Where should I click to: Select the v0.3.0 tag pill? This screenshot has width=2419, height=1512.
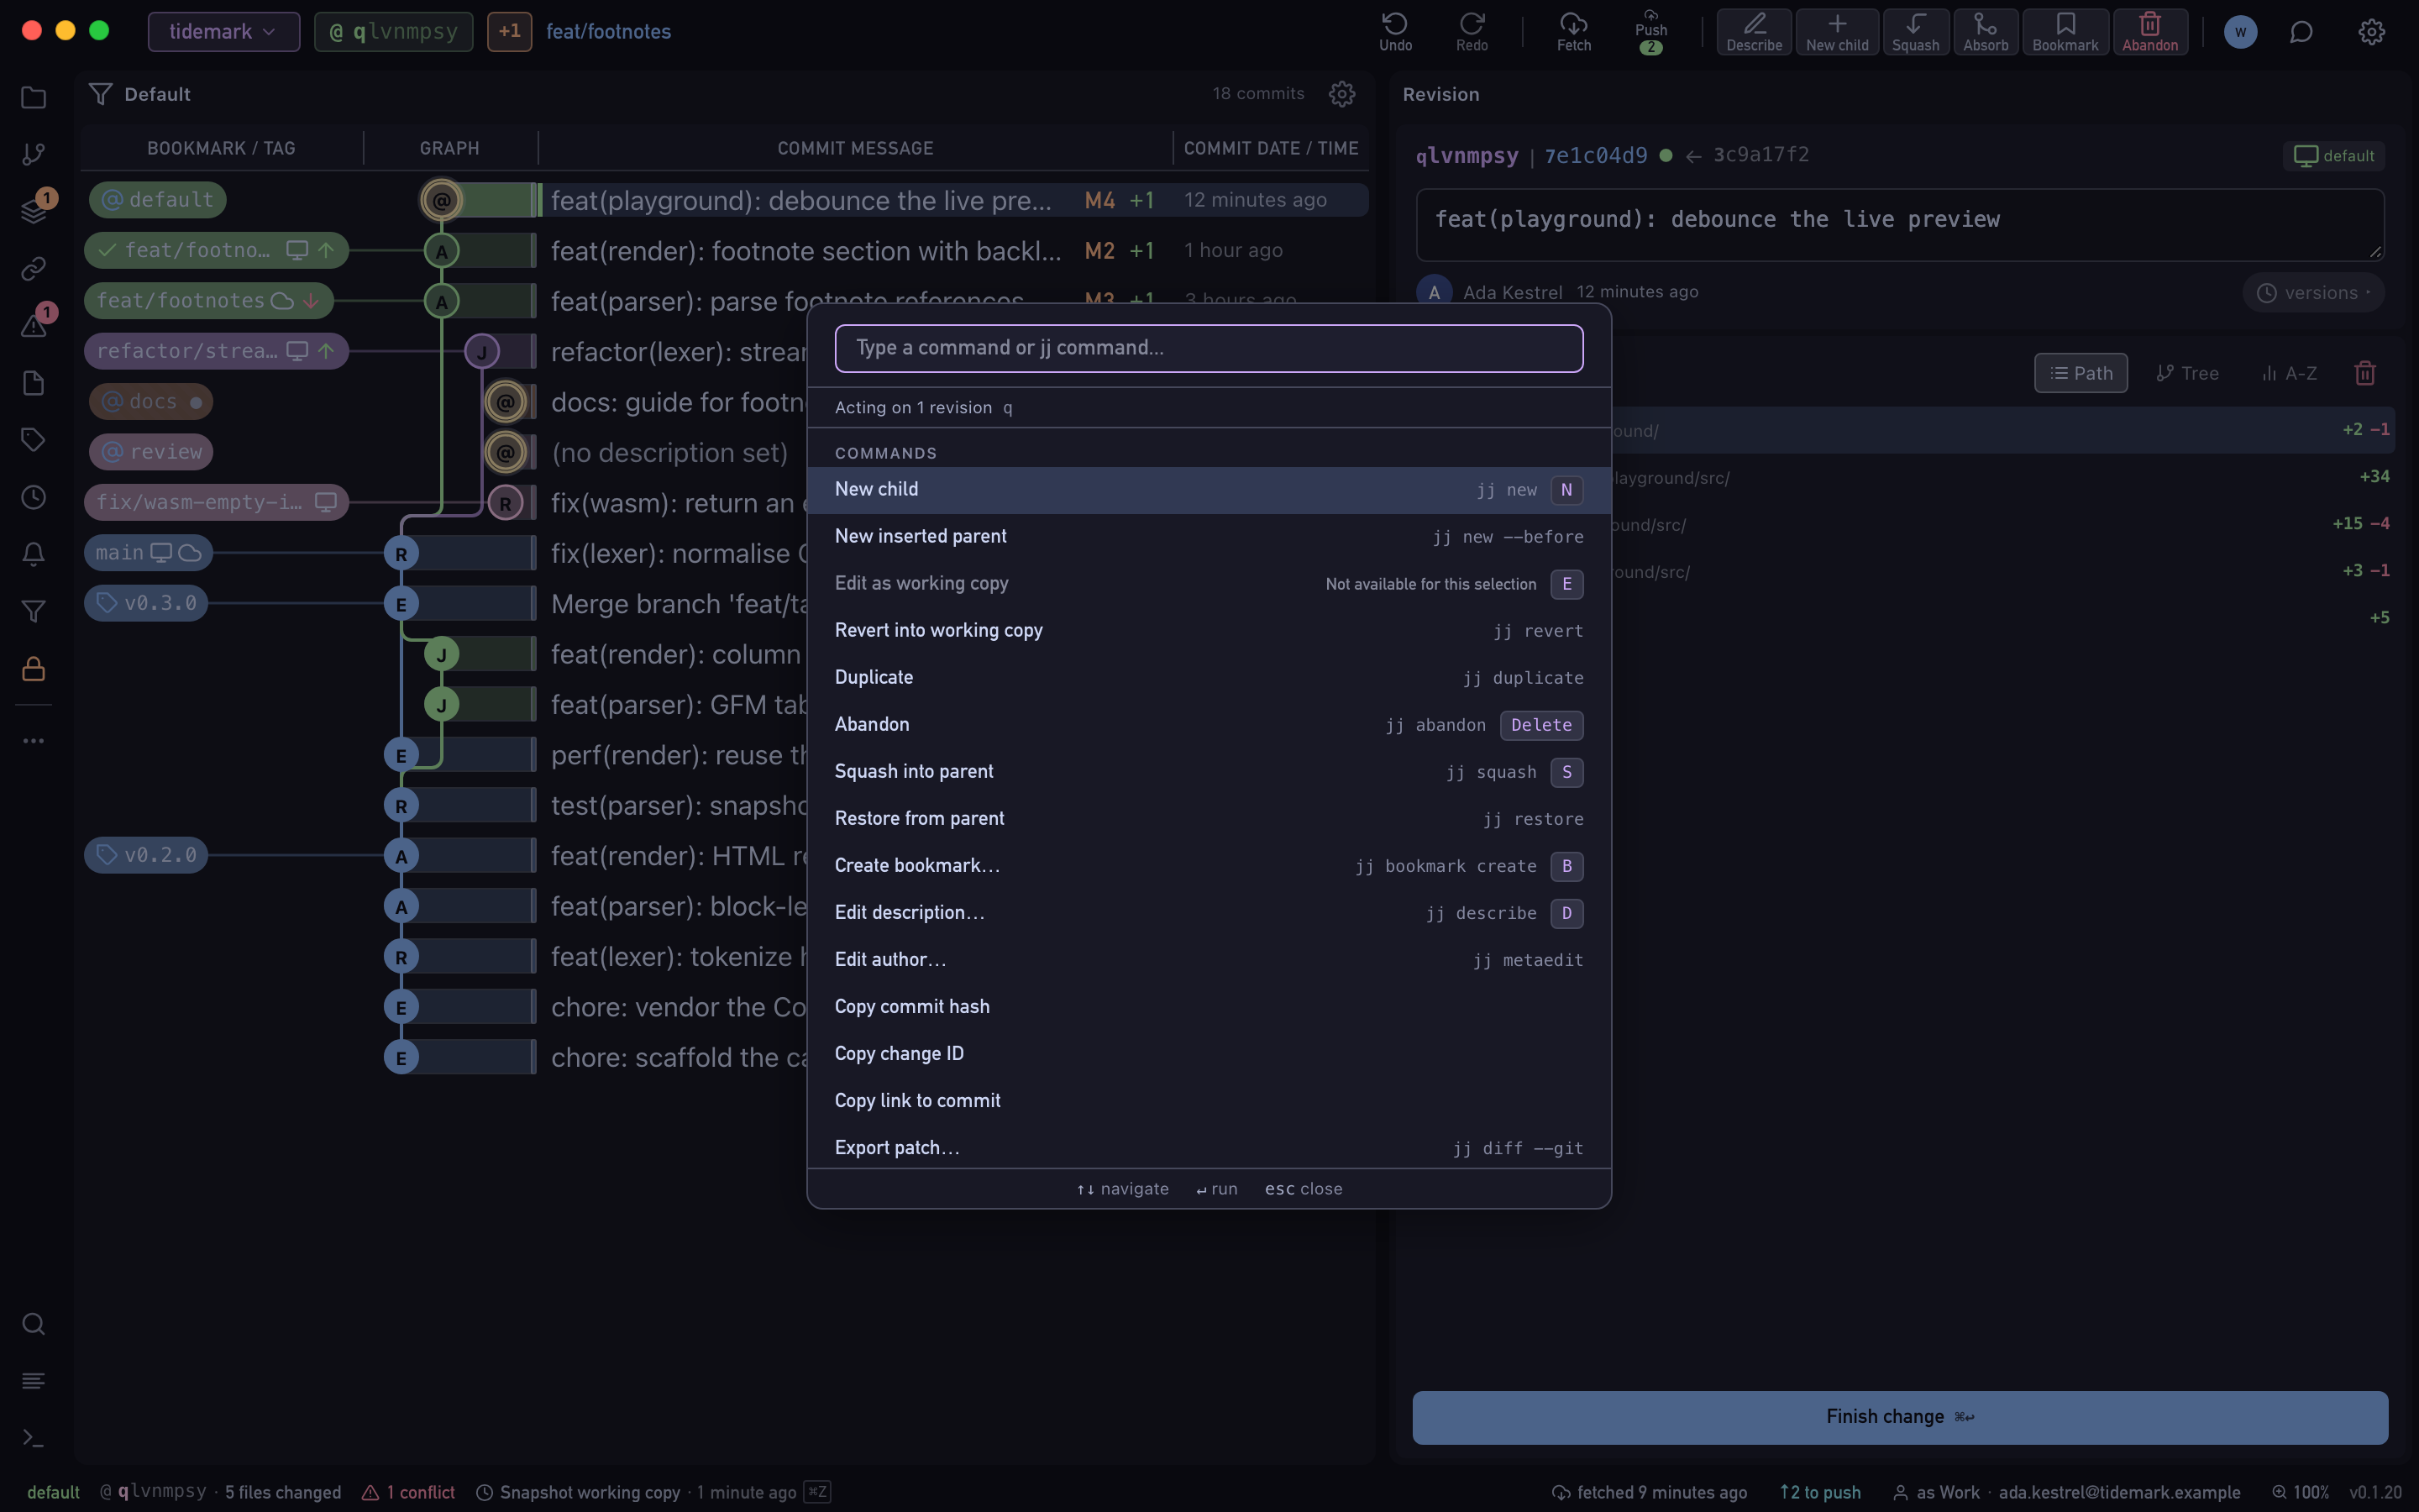[x=146, y=604]
